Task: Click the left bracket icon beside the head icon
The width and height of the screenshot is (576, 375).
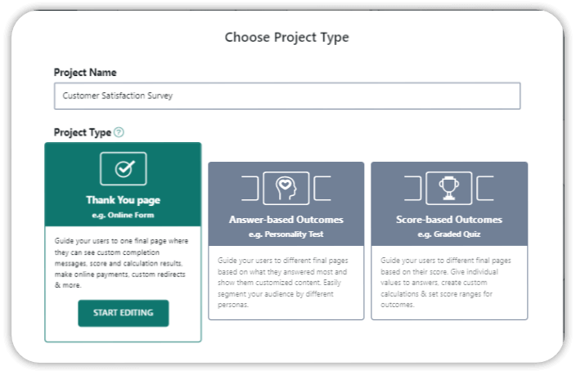Action: [x=250, y=188]
